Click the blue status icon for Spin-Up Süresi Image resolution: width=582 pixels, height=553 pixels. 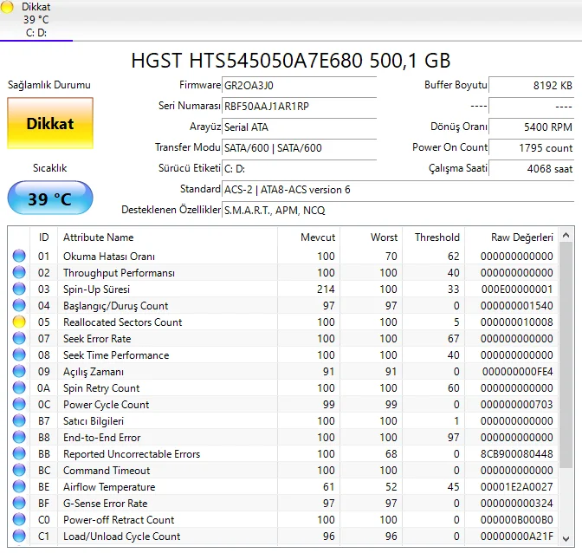tap(19, 290)
